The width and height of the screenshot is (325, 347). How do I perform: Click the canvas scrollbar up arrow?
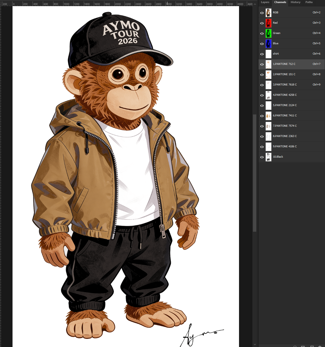tap(255, 4)
